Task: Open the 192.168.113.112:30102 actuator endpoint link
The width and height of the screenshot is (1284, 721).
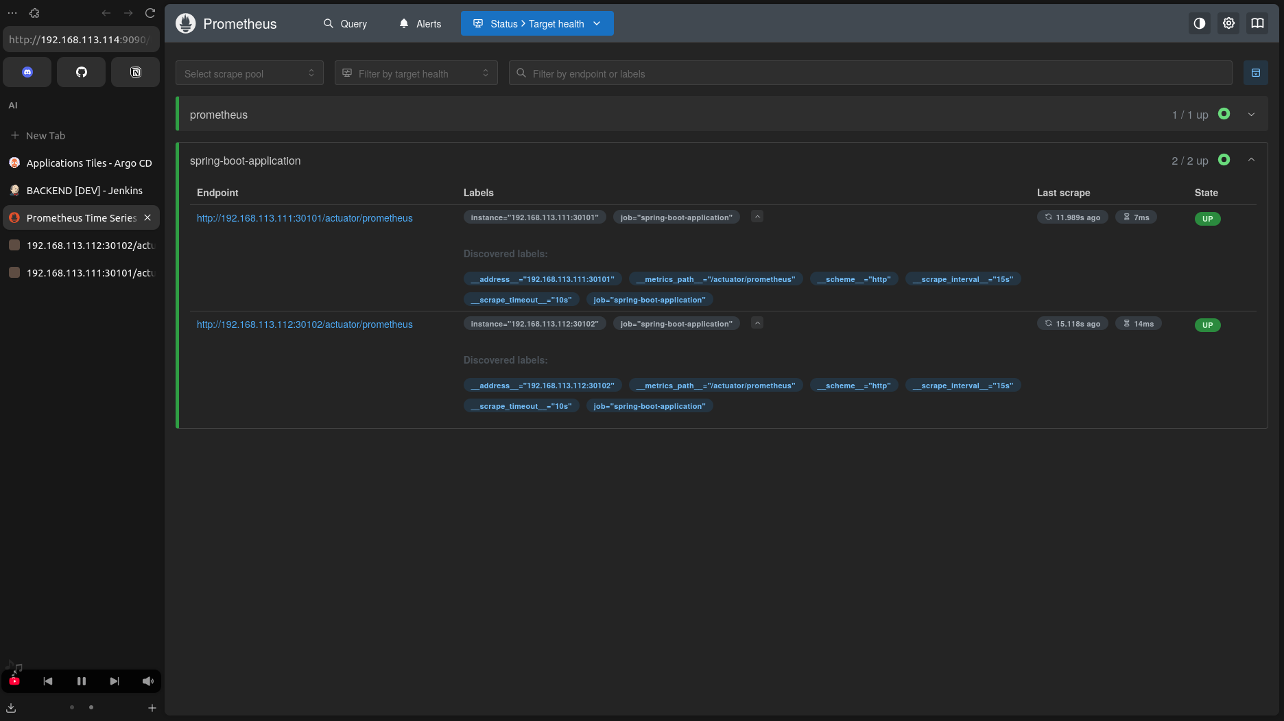Action: point(305,324)
